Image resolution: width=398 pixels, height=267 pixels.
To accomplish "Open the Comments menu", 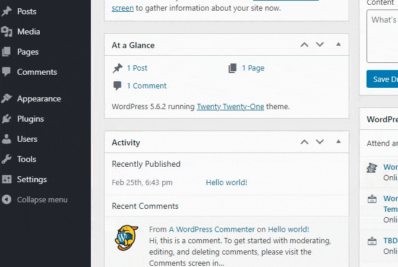I will pos(37,72).
